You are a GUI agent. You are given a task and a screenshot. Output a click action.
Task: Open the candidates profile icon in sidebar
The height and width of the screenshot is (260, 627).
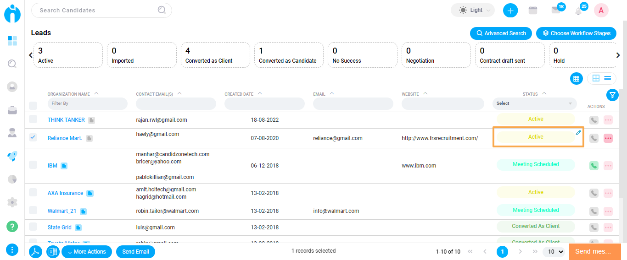[12, 87]
